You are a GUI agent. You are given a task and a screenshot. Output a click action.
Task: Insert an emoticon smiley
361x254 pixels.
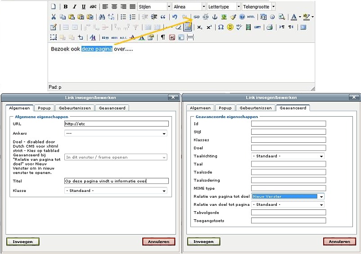coord(230,27)
